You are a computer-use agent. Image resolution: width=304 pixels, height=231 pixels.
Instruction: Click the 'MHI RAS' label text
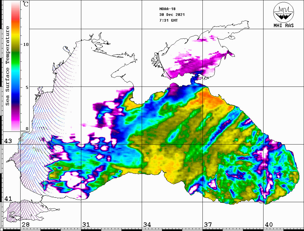point(284,25)
